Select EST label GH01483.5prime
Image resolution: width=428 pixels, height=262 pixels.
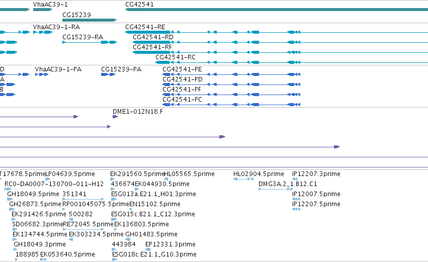[x=151, y=235]
